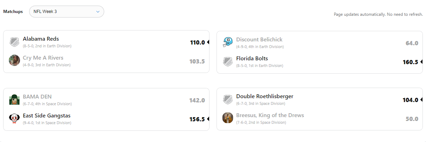Click the chevron arrow in week selector

pos(98,12)
